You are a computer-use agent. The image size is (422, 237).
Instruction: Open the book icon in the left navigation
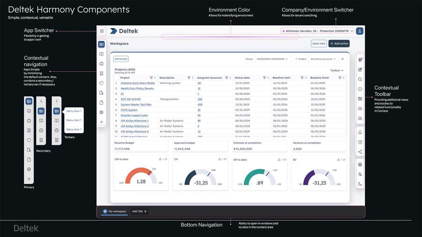tap(102, 54)
